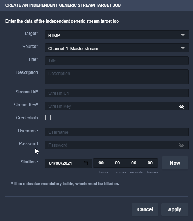193x221 pixels.
Task: Open the RTMP target combo box
Action: tap(117, 35)
